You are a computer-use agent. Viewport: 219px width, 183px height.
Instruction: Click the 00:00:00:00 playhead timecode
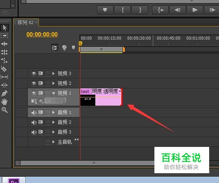coord(42,35)
